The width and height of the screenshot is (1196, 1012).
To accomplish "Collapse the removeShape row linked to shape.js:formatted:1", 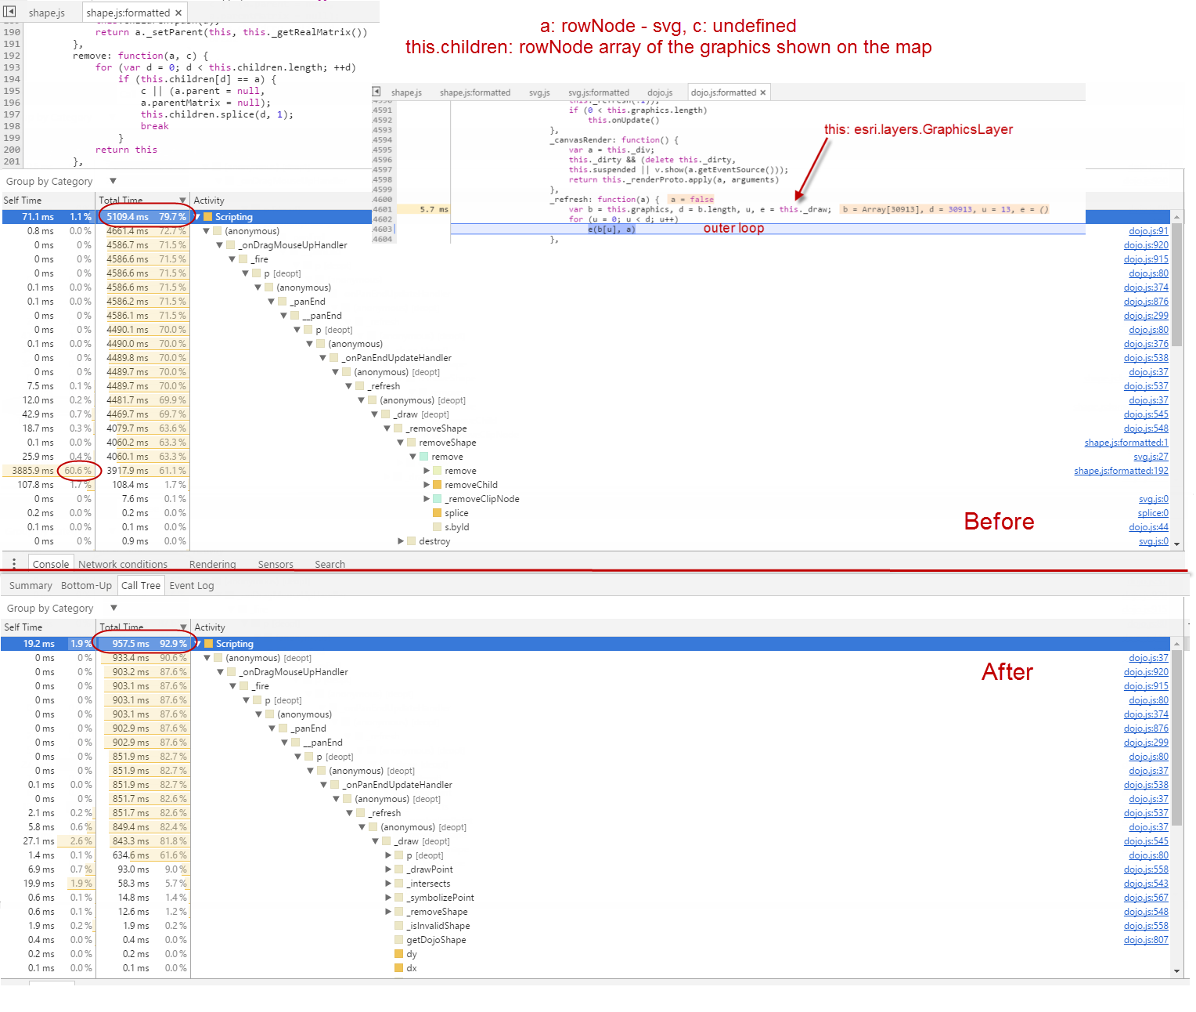I will pos(400,443).
